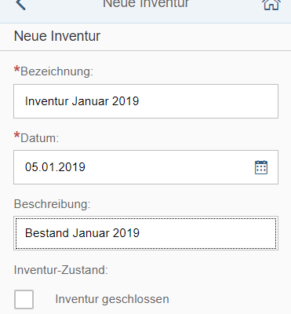
Task: Click the word 'Inventur' inside the Bezeichnung field
Action: point(47,101)
